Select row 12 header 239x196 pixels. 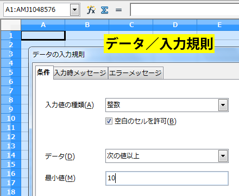11,137
